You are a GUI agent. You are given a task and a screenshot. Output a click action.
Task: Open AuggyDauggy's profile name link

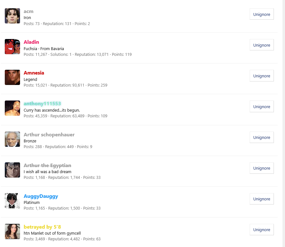[x=41, y=196]
